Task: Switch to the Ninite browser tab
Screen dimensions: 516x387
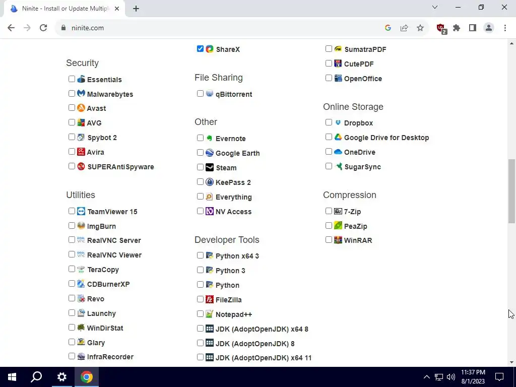Action: pyautogui.click(x=64, y=9)
